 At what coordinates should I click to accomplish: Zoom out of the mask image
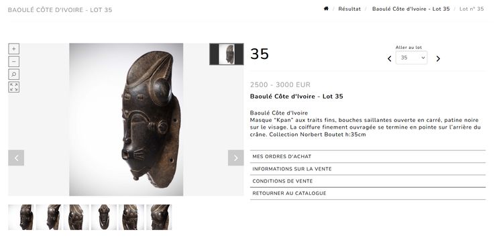click(14, 62)
